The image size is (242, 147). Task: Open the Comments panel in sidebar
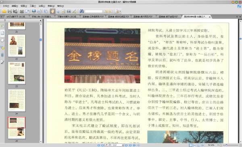(2, 48)
